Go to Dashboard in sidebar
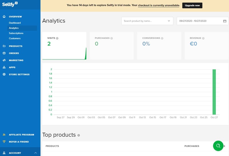The width and height of the screenshot is (229, 156). pyautogui.click(x=15, y=23)
